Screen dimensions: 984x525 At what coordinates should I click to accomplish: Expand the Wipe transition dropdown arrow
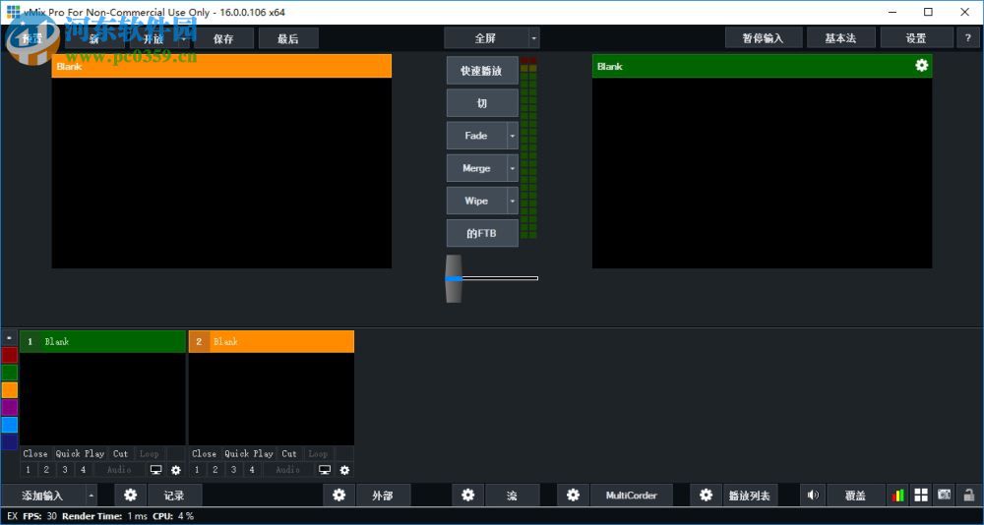pyautogui.click(x=513, y=201)
